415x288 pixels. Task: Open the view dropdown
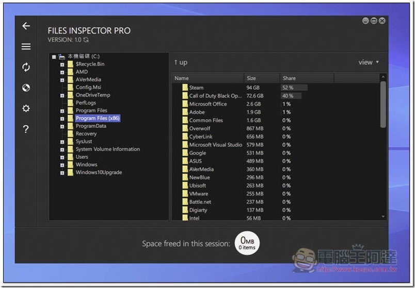[369, 62]
